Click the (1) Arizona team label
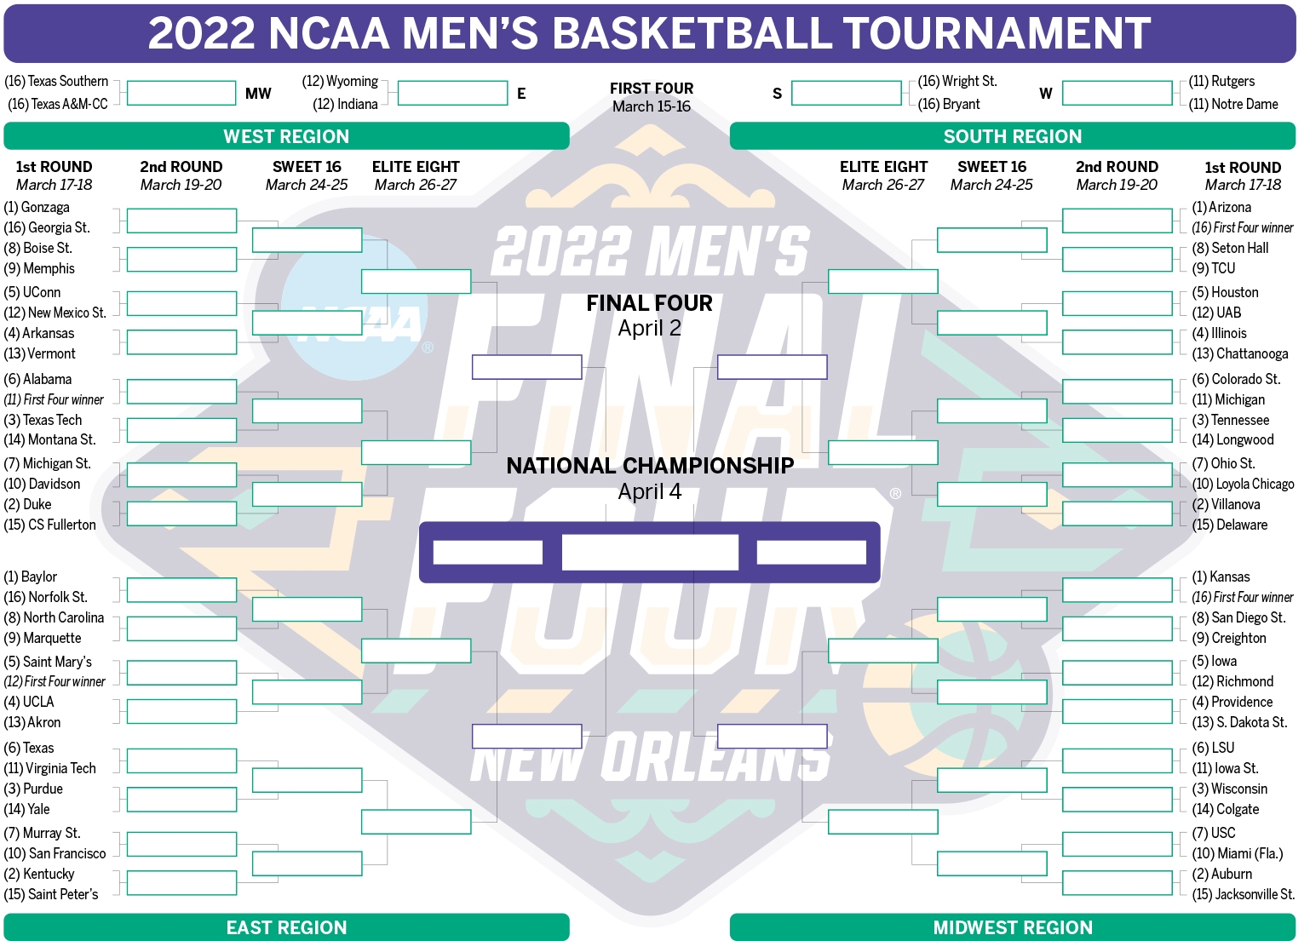The image size is (1310, 941). 1221,207
